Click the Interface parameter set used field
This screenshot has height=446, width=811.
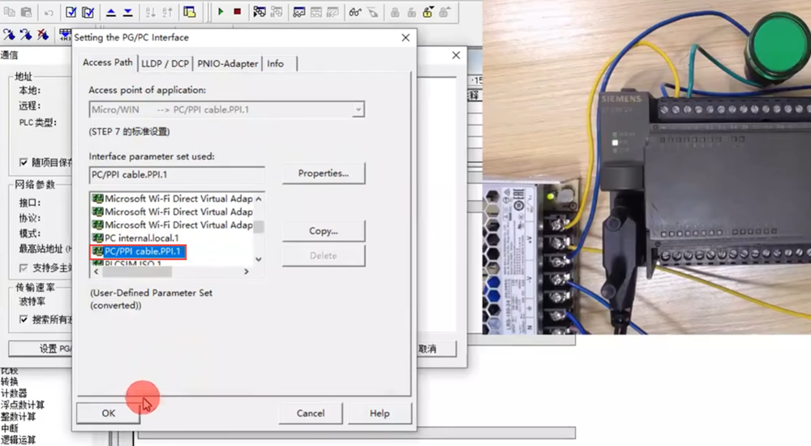click(x=177, y=175)
